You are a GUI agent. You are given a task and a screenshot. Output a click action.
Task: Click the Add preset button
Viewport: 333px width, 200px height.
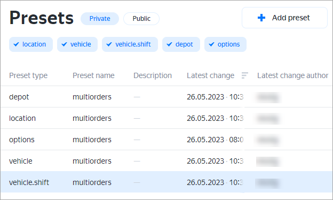tap(284, 18)
